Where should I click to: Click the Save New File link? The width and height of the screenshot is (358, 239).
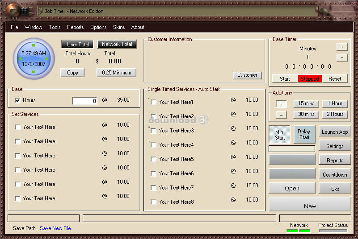pos(55,228)
